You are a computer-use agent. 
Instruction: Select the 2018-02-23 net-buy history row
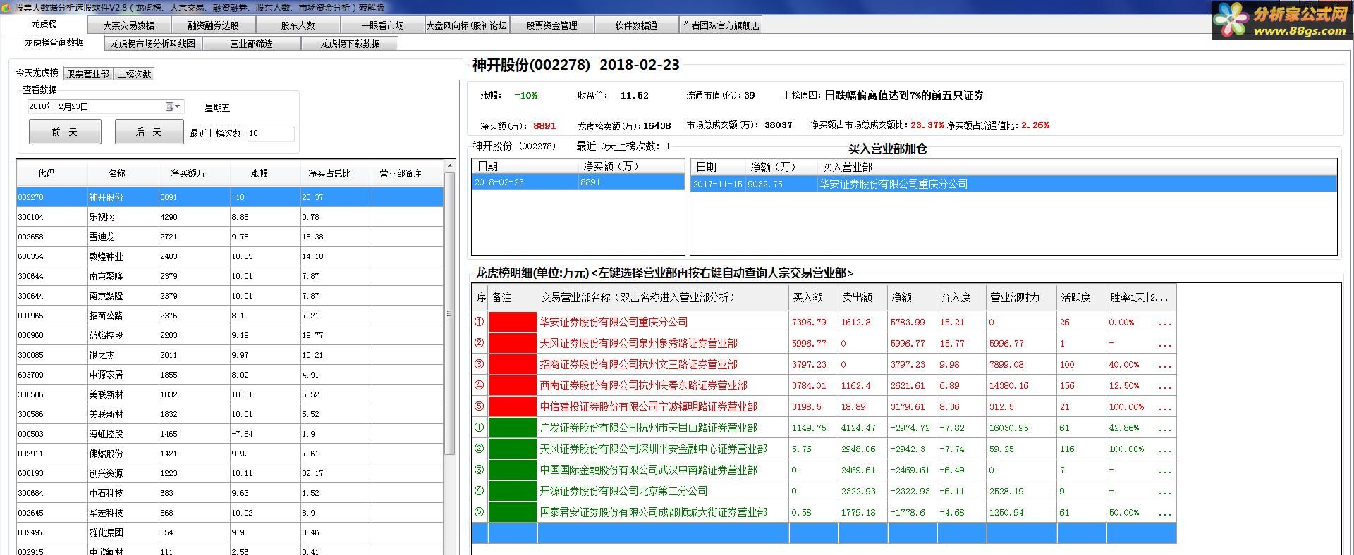coord(578,182)
